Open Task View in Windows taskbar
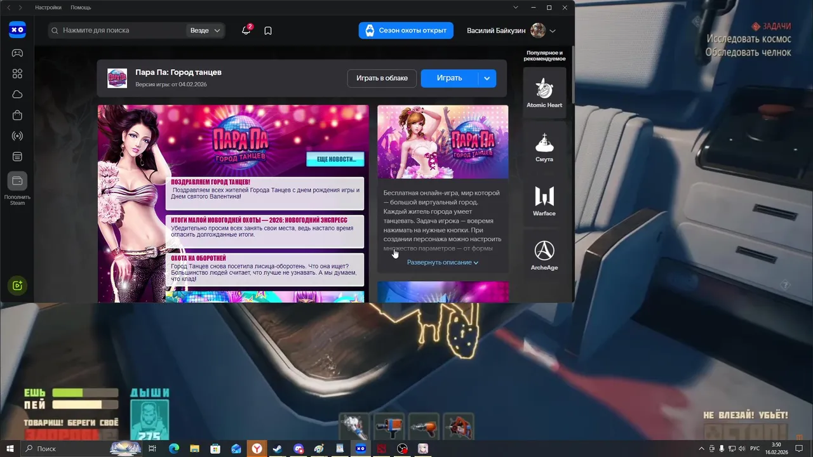The image size is (813, 457). 152,449
